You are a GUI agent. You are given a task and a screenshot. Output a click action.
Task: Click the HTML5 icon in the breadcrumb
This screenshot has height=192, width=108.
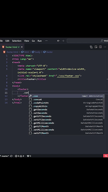[4, 52]
